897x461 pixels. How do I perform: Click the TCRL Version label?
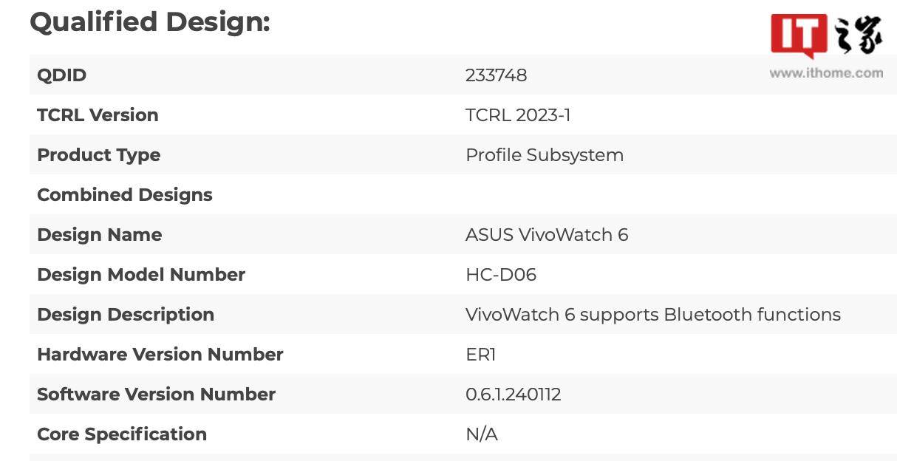(98, 115)
